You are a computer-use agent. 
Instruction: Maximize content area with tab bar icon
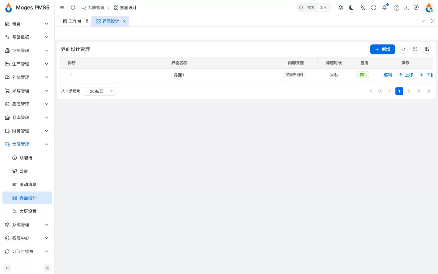[433, 21]
